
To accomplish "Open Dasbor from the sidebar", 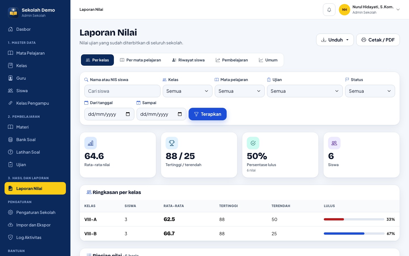I will pyautogui.click(x=35, y=29).
